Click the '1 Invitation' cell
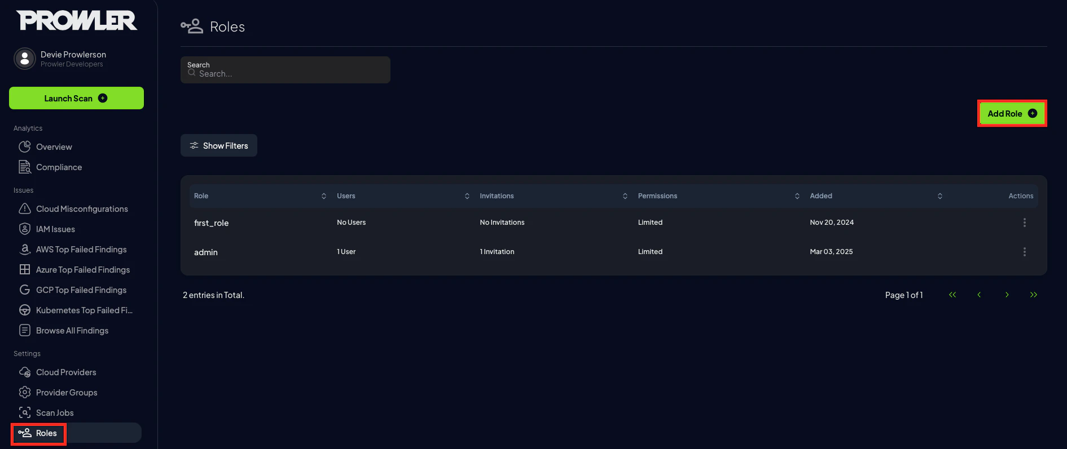Viewport: 1067px width, 449px height. coord(497,252)
